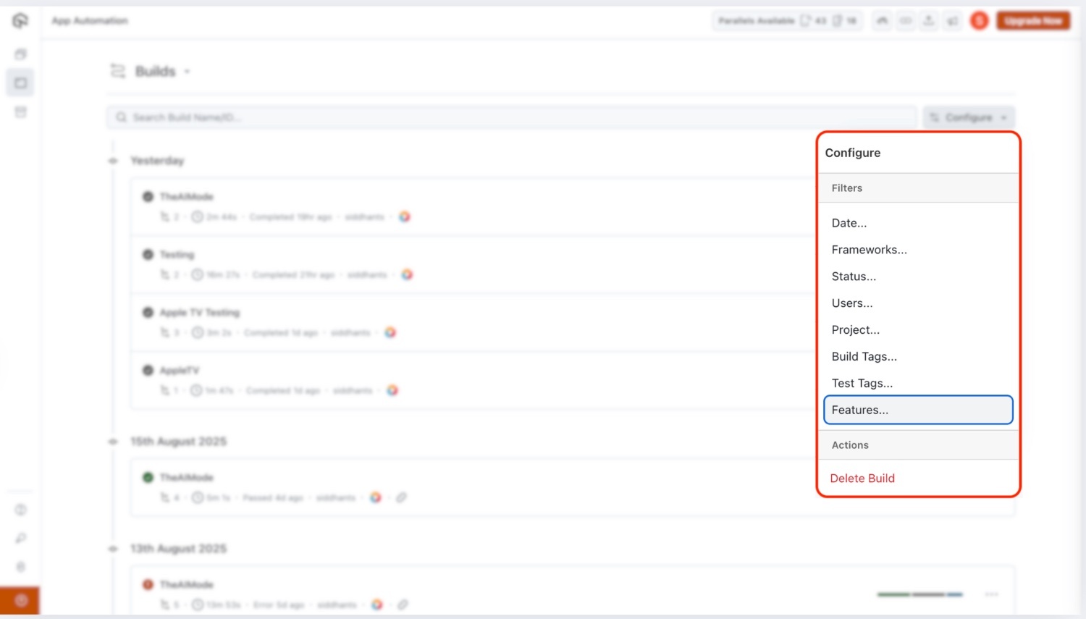1086x619 pixels.
Task: Click the third sidebar icon below logo
Action: tap(20, 112)
